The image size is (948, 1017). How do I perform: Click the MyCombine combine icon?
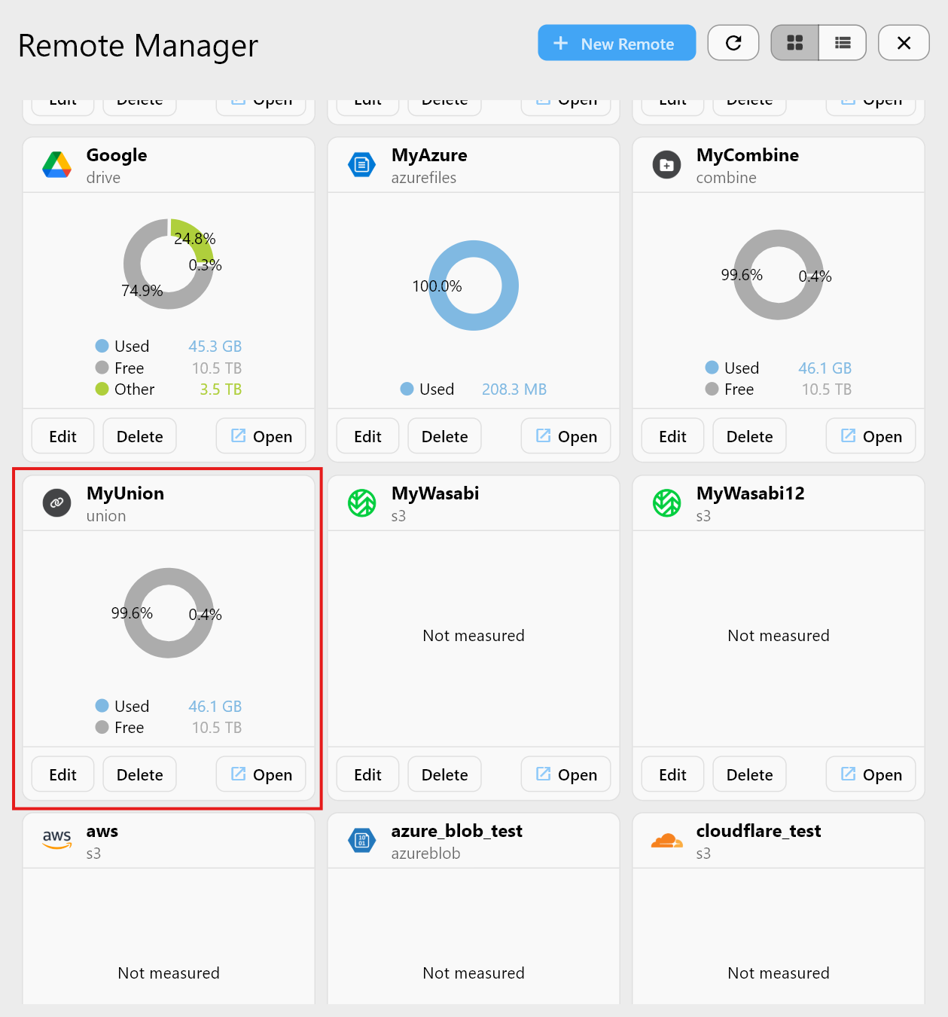pos(666,164)
